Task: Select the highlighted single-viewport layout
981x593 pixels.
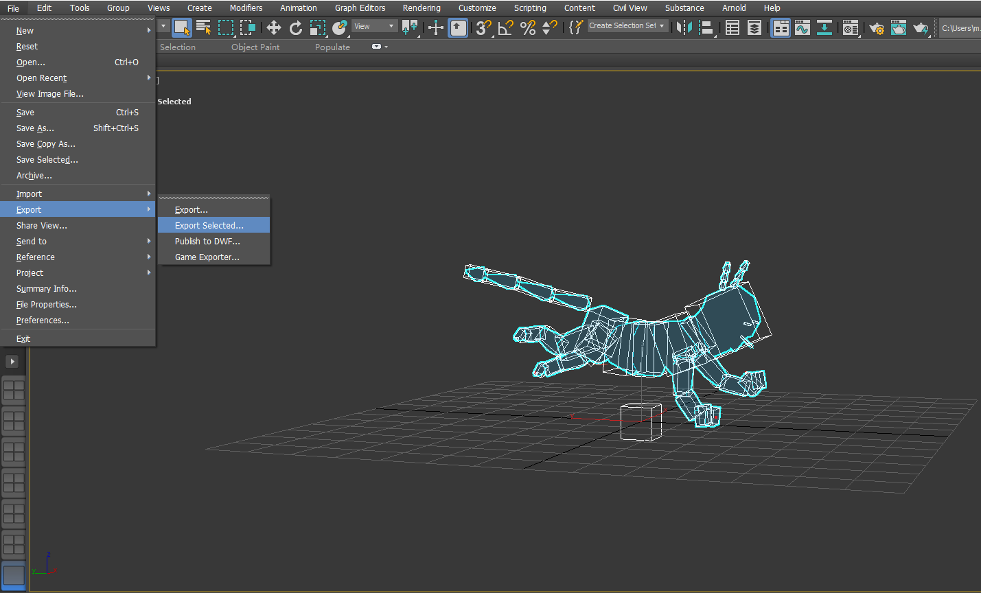Action: pyautogui.click(x=14, y=575)
